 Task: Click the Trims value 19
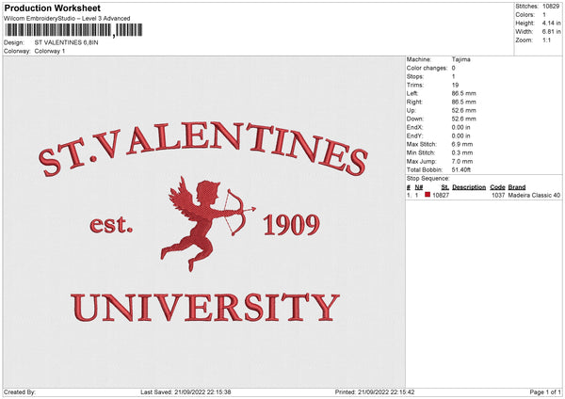tap(455, 85)
